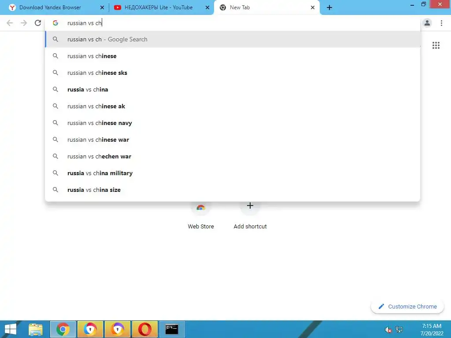Screen dimensions: 451x338
Task: Reload the page with refresh icon
Action: (38, 23)
